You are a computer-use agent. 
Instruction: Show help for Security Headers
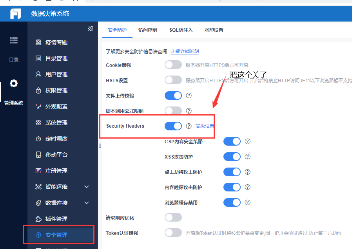(189, 126)
